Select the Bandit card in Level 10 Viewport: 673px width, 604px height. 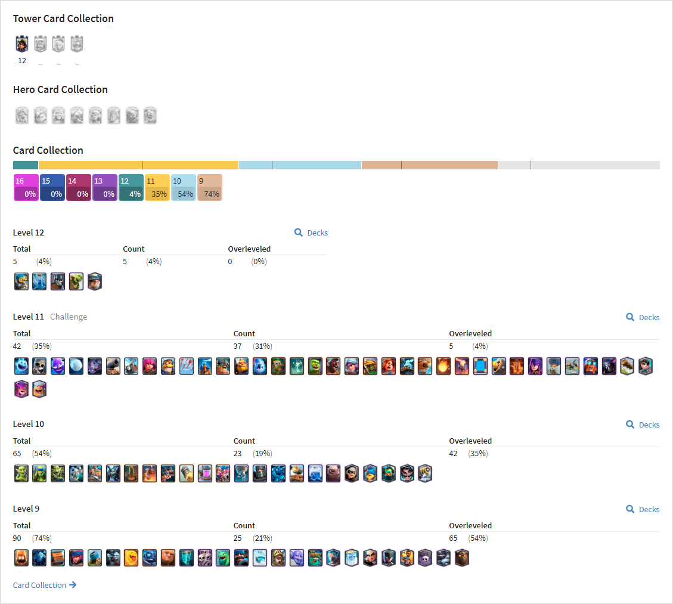click(352, 473)
